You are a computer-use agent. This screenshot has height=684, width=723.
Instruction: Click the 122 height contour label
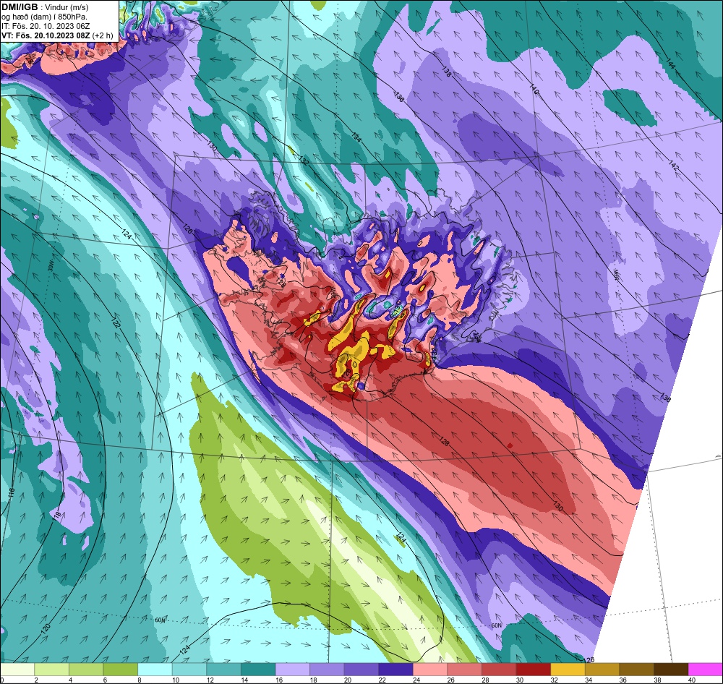[x=116, y=322]
